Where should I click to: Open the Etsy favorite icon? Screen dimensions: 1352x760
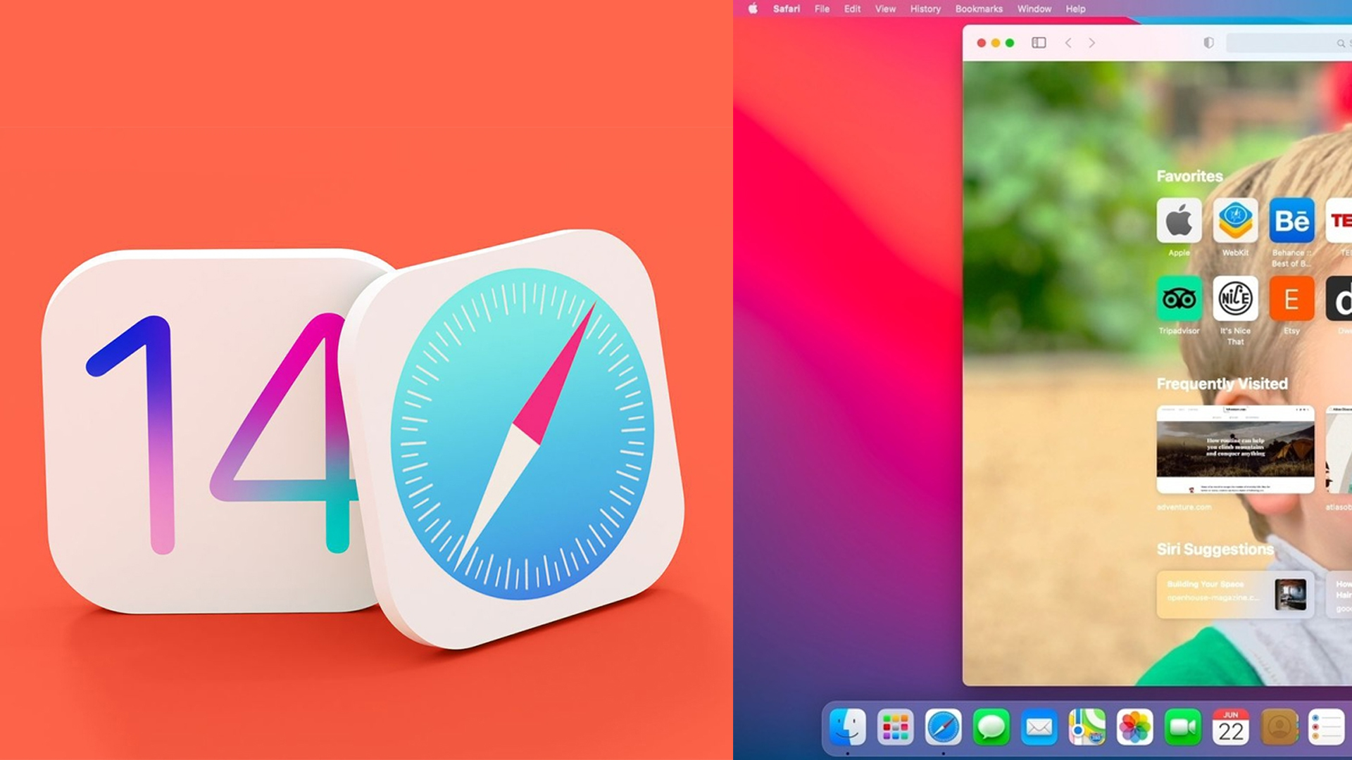point(1291,299)
